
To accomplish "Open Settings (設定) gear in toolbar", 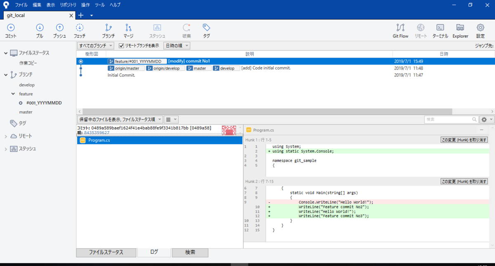I will 481,28.
